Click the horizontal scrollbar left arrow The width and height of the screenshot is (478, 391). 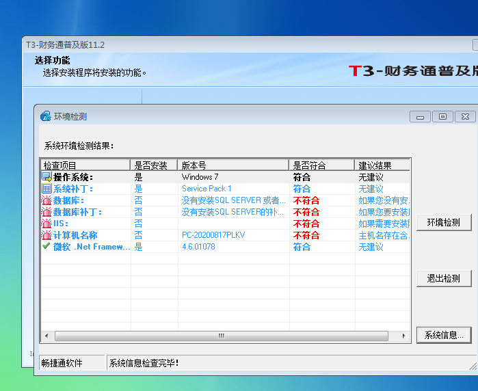47,336
